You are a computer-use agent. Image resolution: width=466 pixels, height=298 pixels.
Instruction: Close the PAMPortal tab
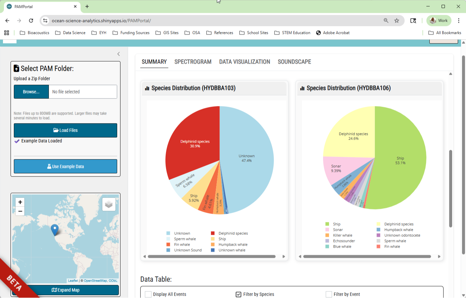pyautogui.click(x=75, y=6)
